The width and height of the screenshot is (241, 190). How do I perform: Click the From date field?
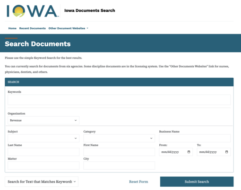coord(176,152)
